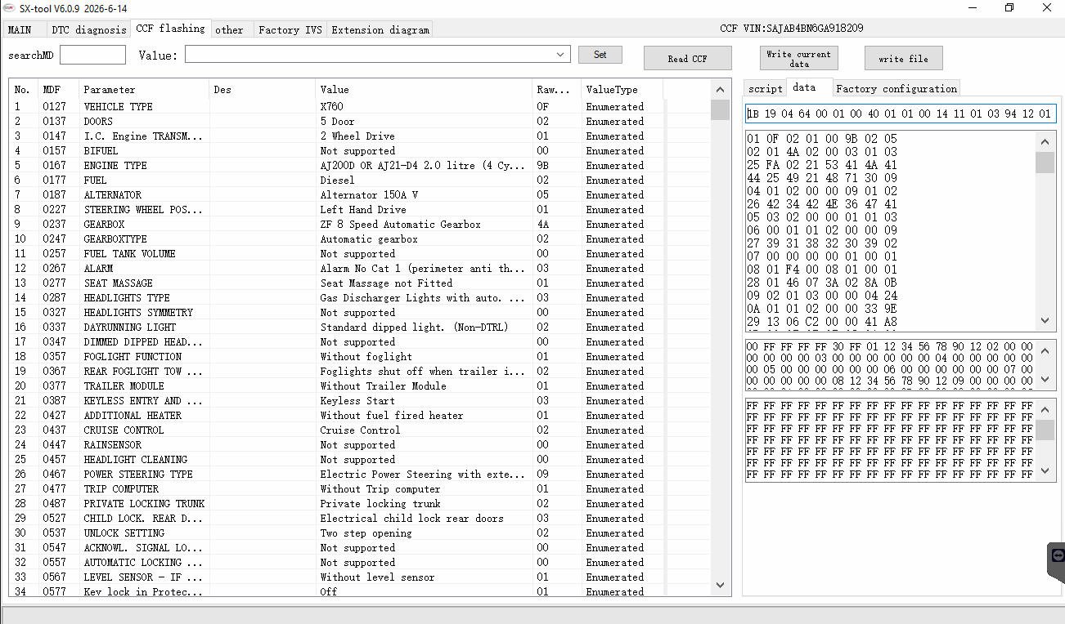Screen dimensions: 1065x624
Task: Click the Des column header
Action: pyautogui.click(x=263, y=90)
